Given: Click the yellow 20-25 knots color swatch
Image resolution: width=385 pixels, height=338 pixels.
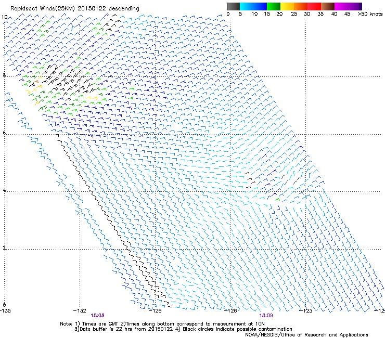Looking at the screenshot, I should tap(287, 6).
